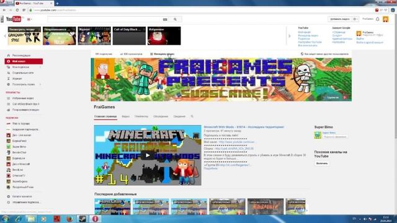Switch to the Сведения tab
Screen dimensions: 397x223
tap(179, 116)
